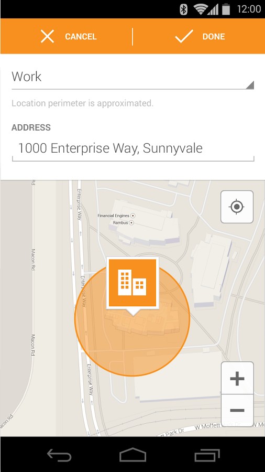The height and width of the screenshot is (472, 265).
Task: Click the DONE text button
Action: click(214, 37)
